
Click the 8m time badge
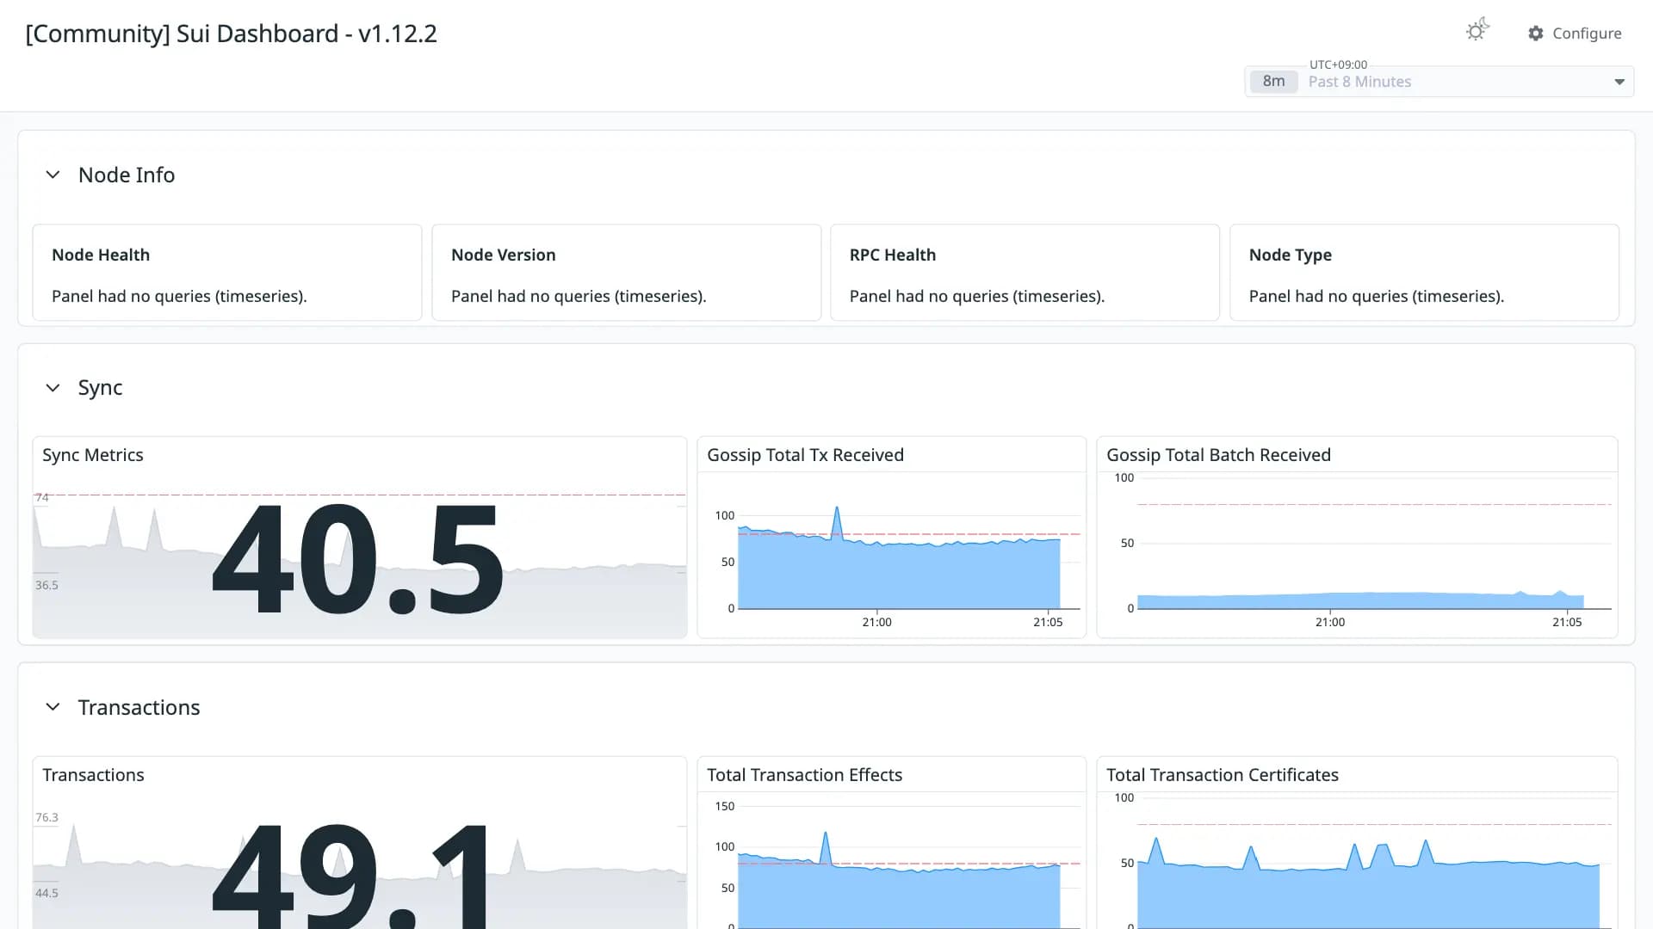click(x=1273, y=82)
